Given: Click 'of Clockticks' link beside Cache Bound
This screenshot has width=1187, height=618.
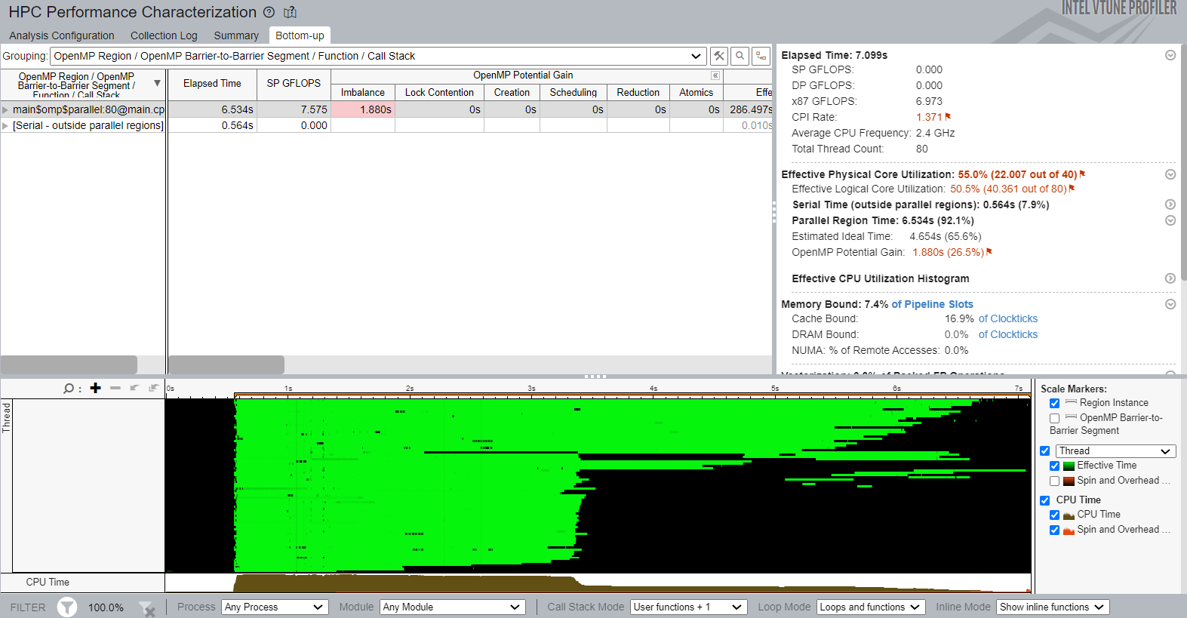Looking at the screenshot, I should (x=1008, y=318).
